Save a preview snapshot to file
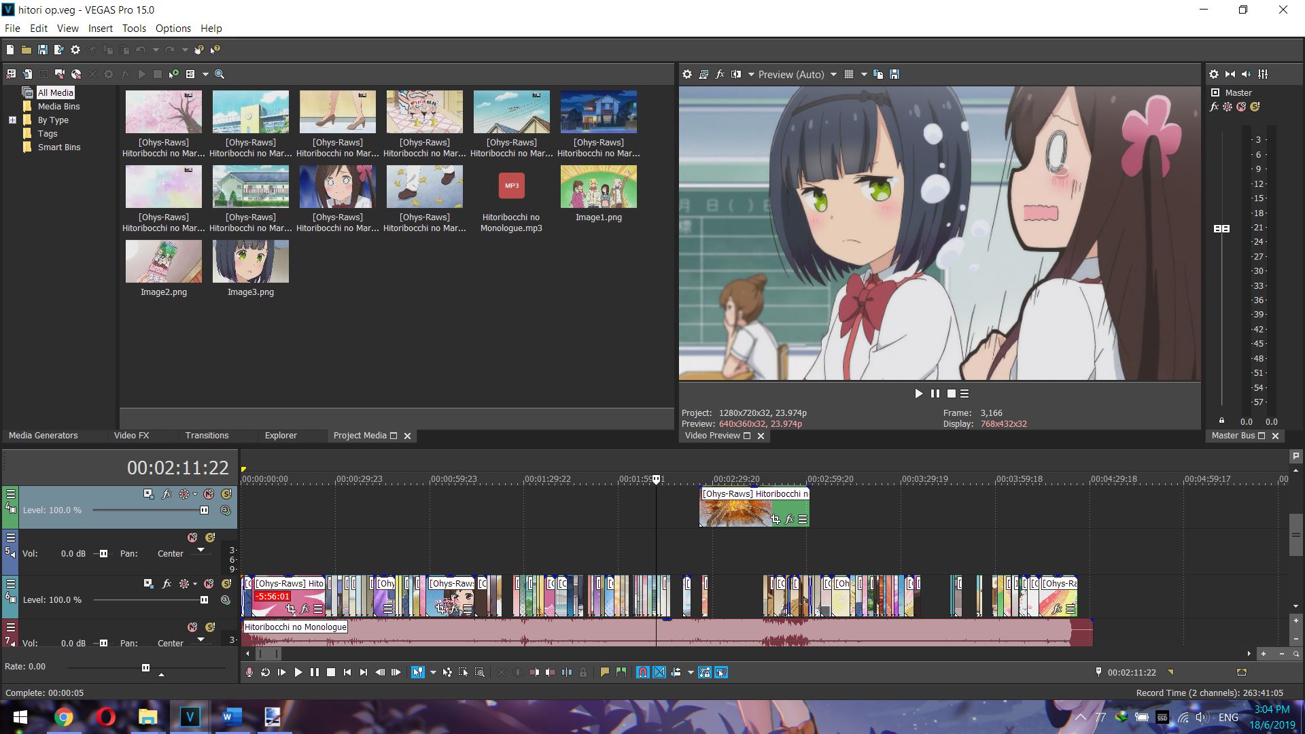 pyautogui.click(x=894, y=74)
